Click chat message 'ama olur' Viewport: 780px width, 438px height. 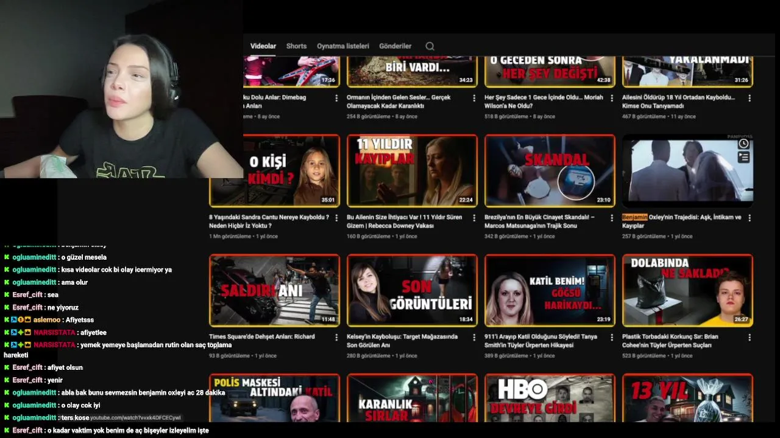pyautogui.click(x=74, y=282)
